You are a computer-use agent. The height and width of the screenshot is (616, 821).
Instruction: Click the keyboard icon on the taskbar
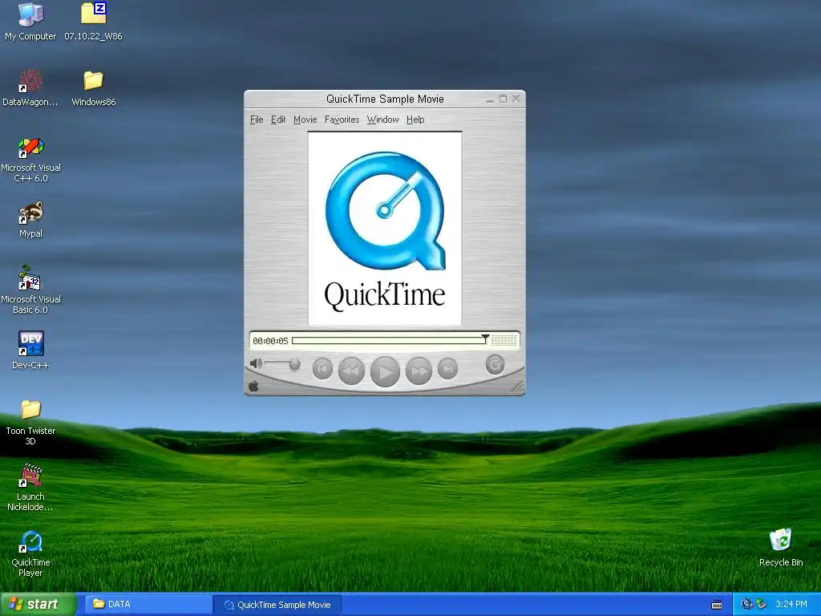(x=717, y=605)
